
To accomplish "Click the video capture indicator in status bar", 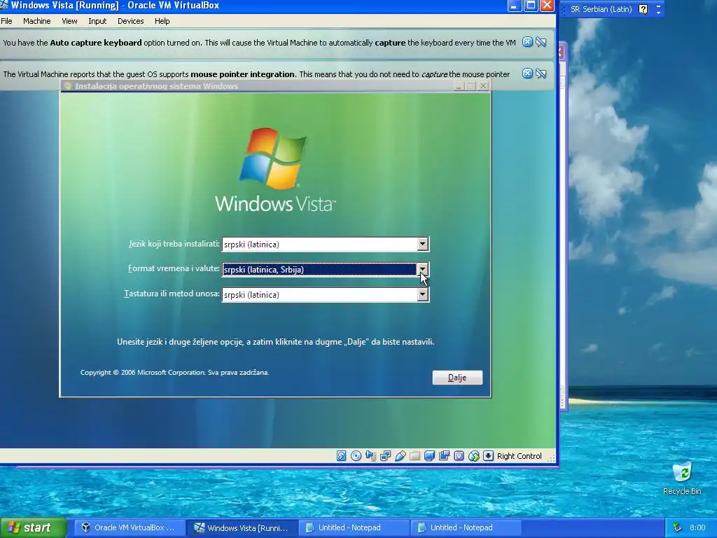I will point(444,455).
